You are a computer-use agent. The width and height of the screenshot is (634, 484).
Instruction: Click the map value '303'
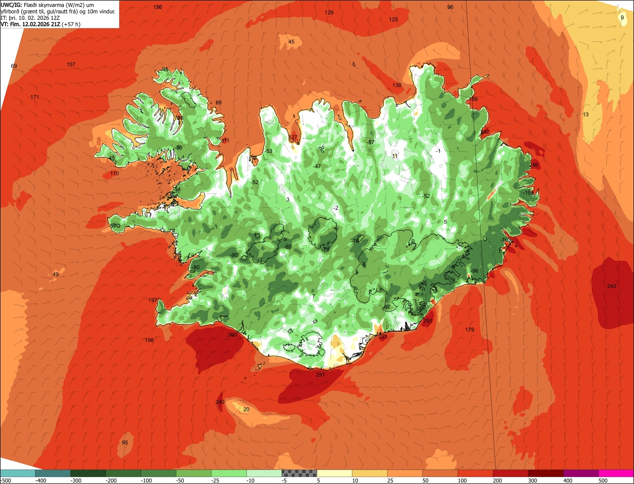pos(232,335)
